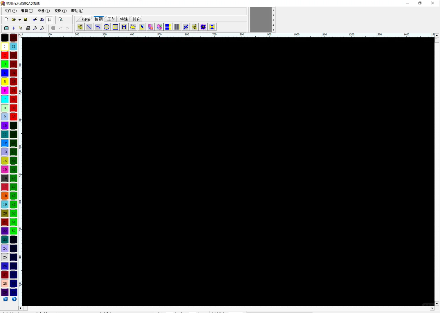Save with the floppy disk icon
This screenshot has width=440, height=313.
(x=26, y=19)
